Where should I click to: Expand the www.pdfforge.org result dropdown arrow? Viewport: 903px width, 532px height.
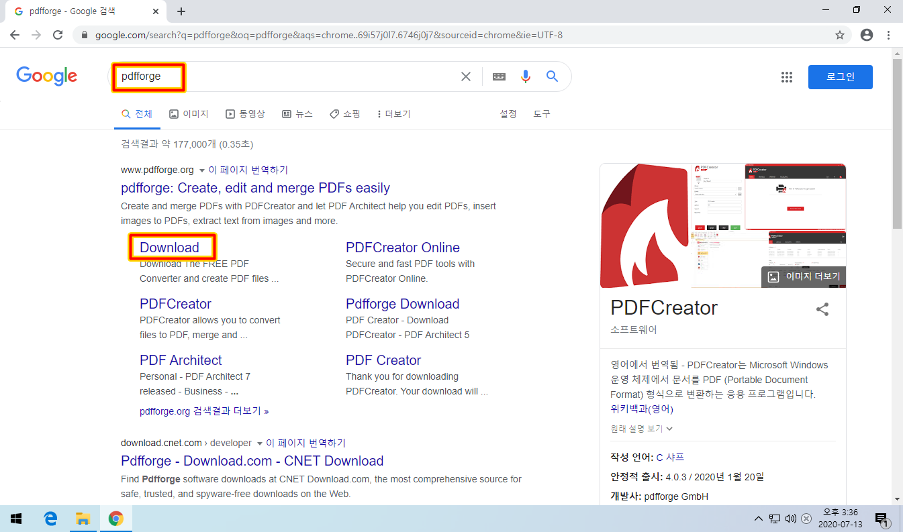[202, 170]
